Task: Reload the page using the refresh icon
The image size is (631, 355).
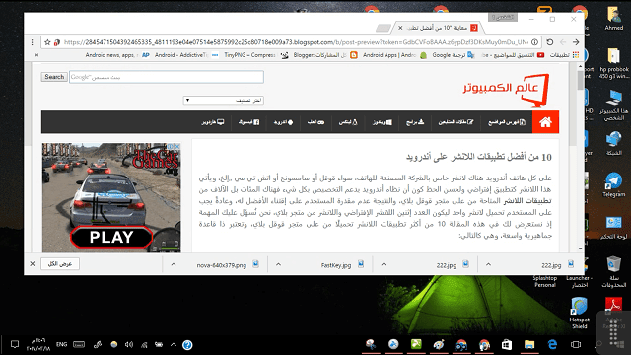Action: coord(550,42)
